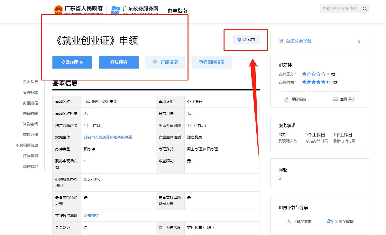Click the 评价指南 pencil icon

(286, 99)
